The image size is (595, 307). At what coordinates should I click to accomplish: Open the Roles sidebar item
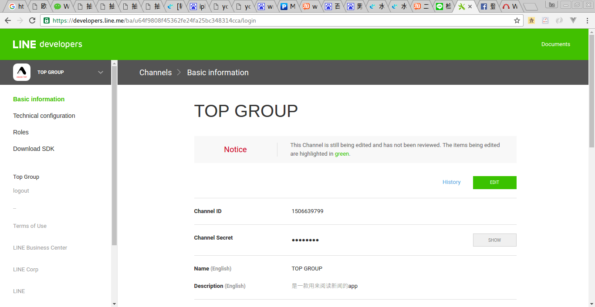21,132
